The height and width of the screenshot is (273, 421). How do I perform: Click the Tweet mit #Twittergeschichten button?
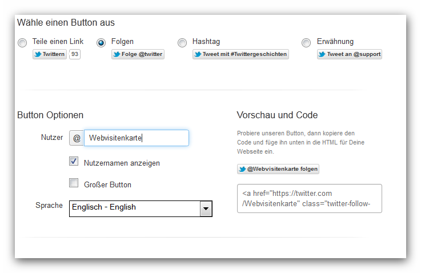(x=240, y=54)
